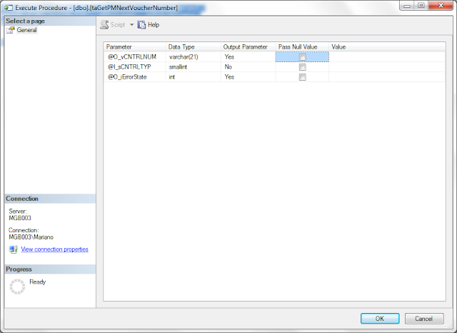Click the Script toolbar icon
Screen dimensions: 457x333
pos(104,25)
